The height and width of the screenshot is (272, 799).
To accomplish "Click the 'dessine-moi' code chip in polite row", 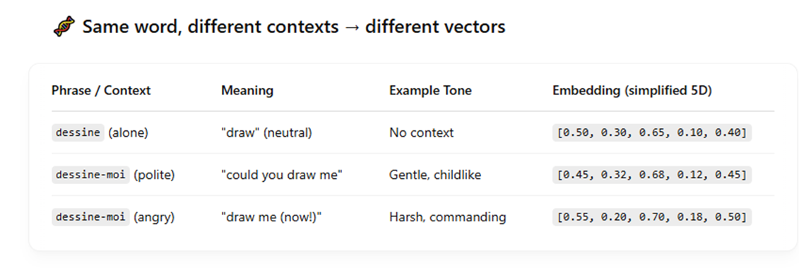I will 90,175.
